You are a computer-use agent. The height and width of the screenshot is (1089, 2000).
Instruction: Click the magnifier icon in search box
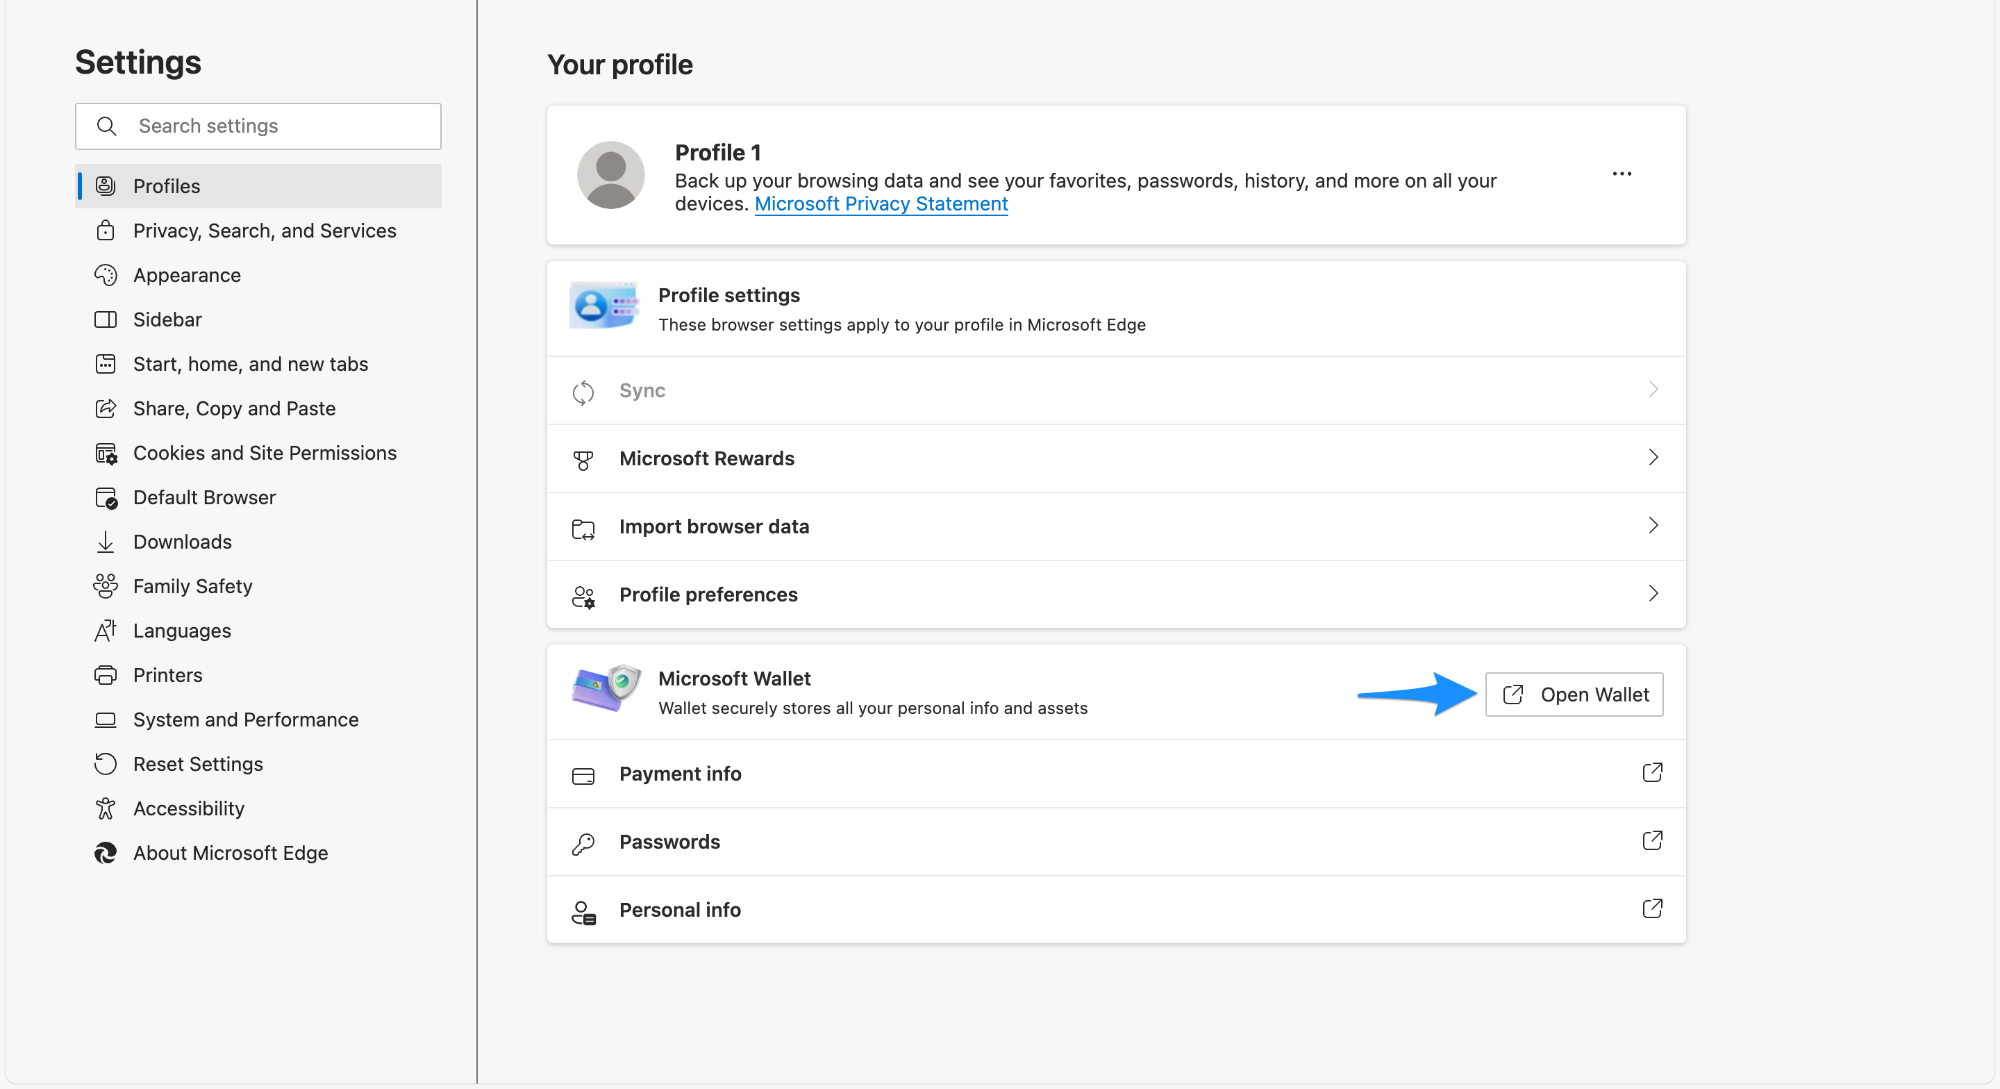(106, 126)
